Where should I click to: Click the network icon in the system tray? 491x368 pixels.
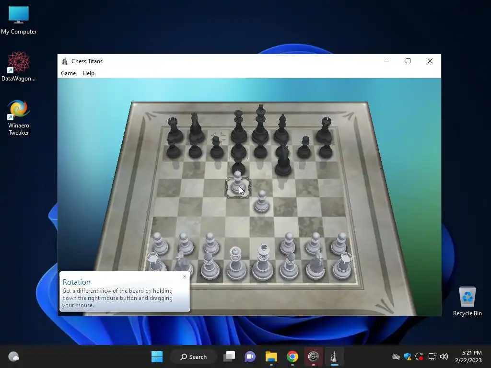(432, 356)
